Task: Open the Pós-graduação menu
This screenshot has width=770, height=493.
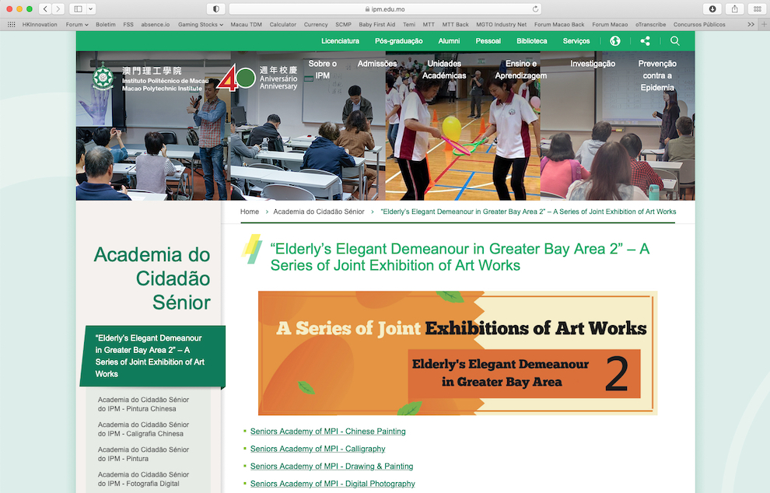Action: click(399, 41)
